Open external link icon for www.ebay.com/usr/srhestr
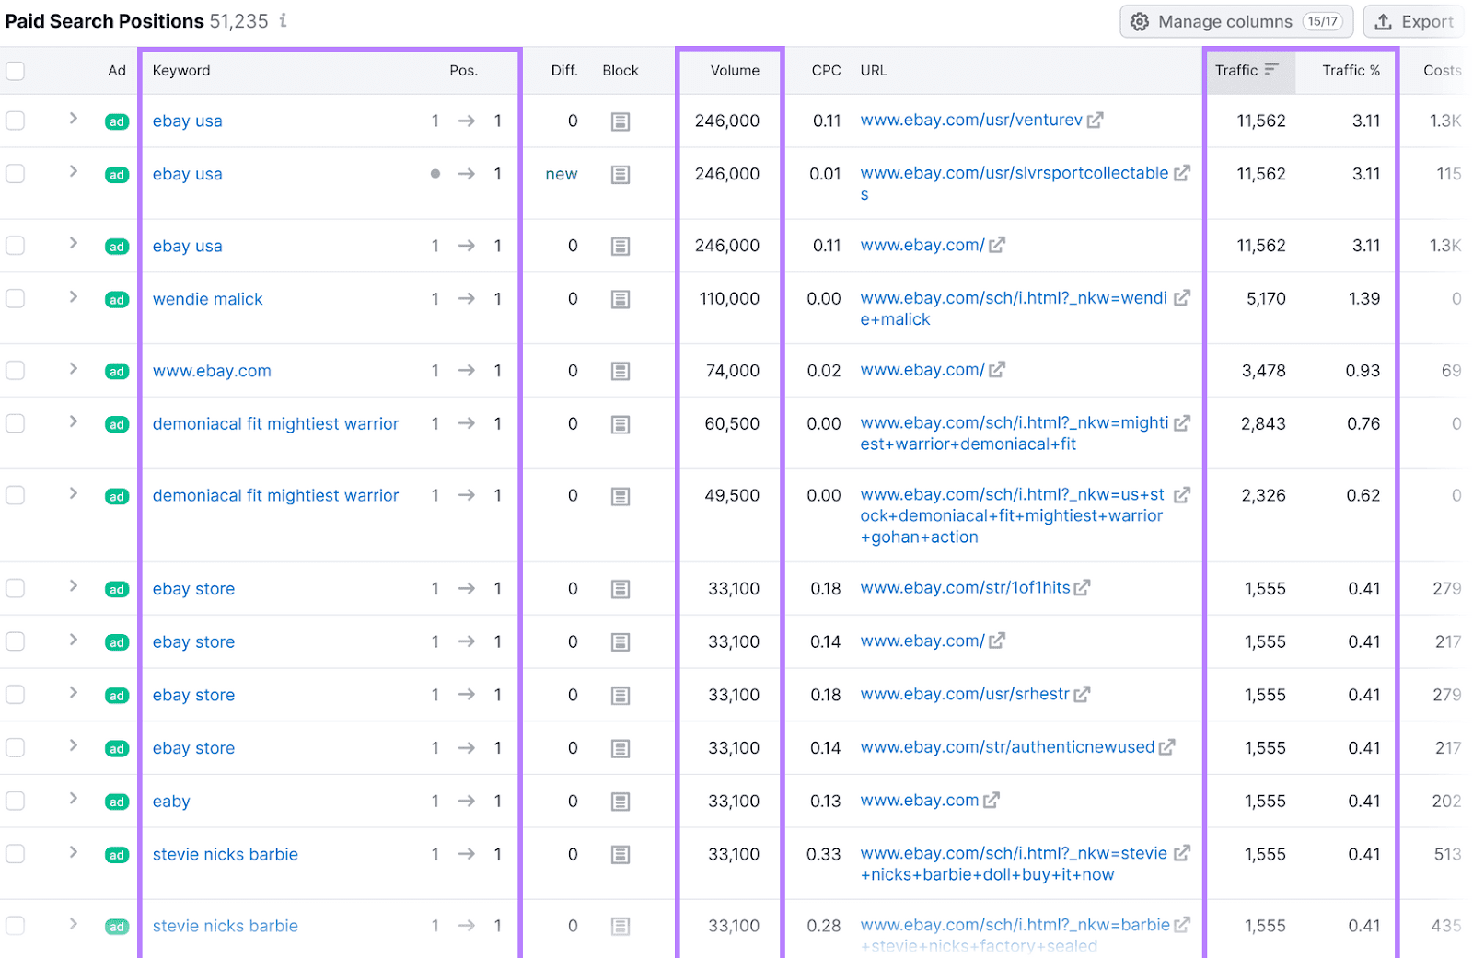Image resolution: width=1473 pixels, height=958 pixels. [1082, 695]
